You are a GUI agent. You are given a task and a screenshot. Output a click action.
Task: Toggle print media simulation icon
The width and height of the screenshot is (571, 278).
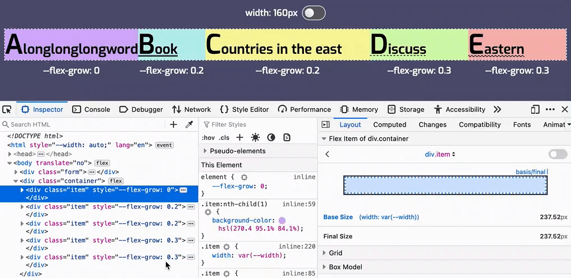[287, 137]
